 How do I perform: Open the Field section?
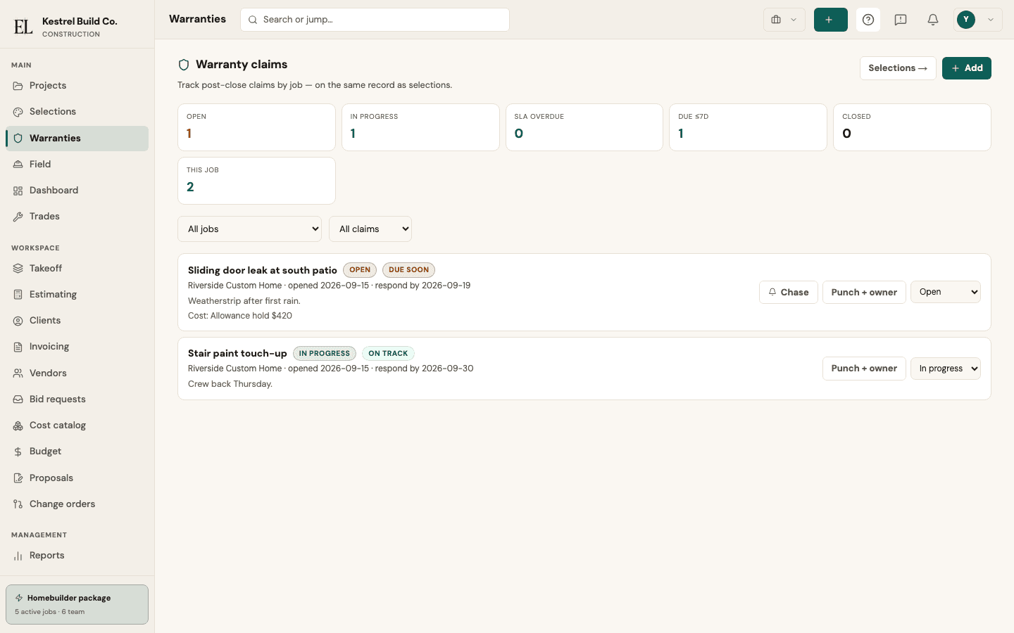[x=77, y=165]
